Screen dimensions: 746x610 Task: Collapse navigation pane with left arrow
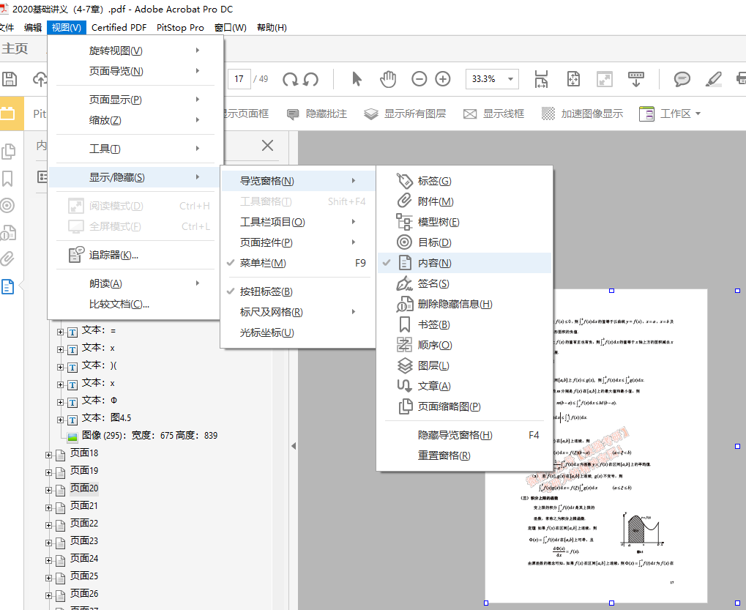(x=294, y=446)
